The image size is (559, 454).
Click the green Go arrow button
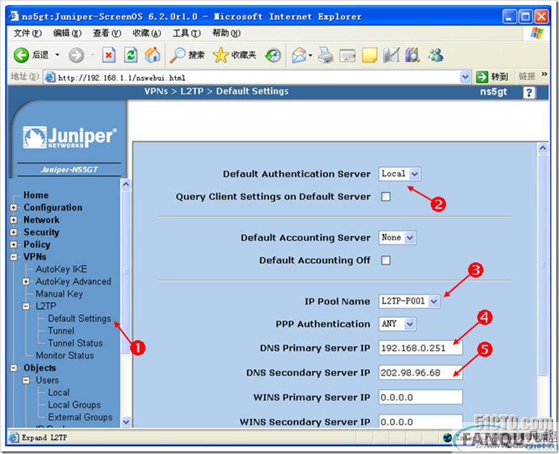point(482,77)
